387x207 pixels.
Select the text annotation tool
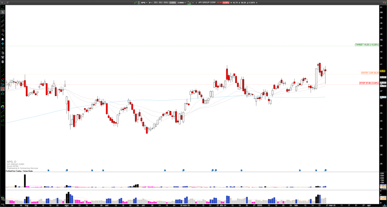click(3, 48)
